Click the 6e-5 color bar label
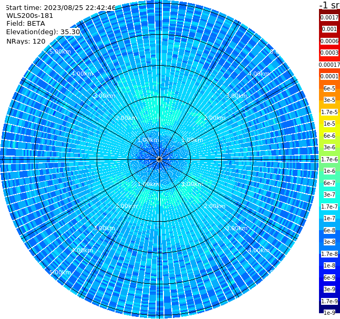The width and height of the screenshot is (340, 319). [x=329, y=88]
